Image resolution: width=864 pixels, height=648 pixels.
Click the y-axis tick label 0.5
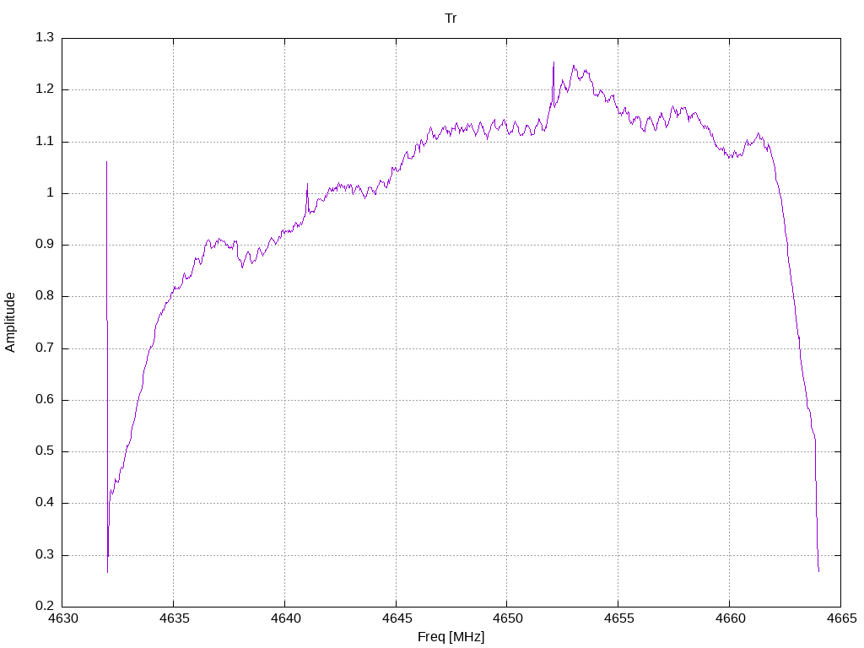point(45,451)
